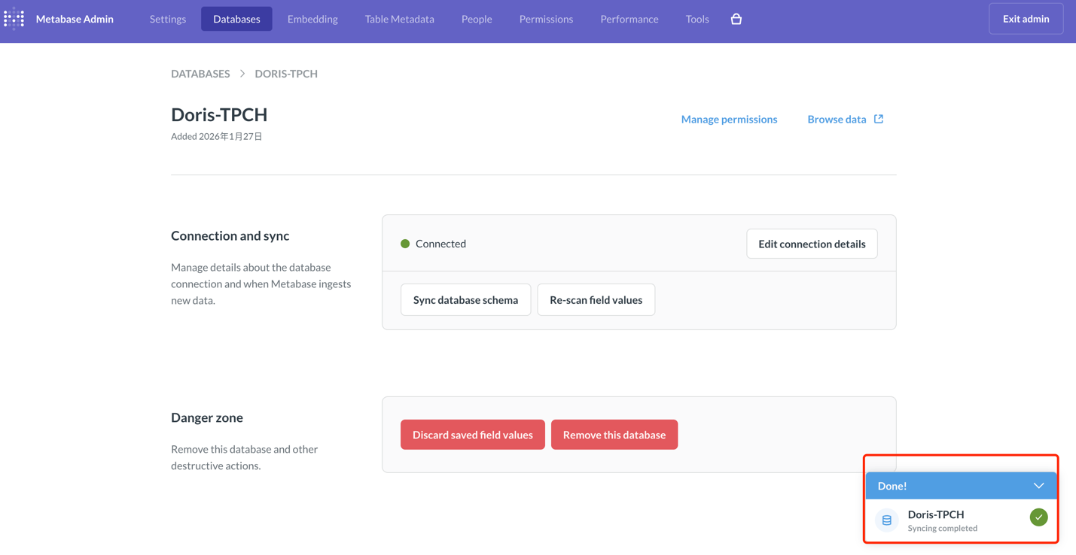Open the Tools tab

point(697,19)
